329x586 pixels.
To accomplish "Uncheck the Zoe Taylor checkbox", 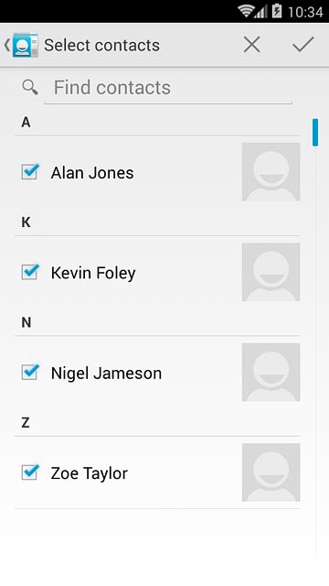I will 30,472.
